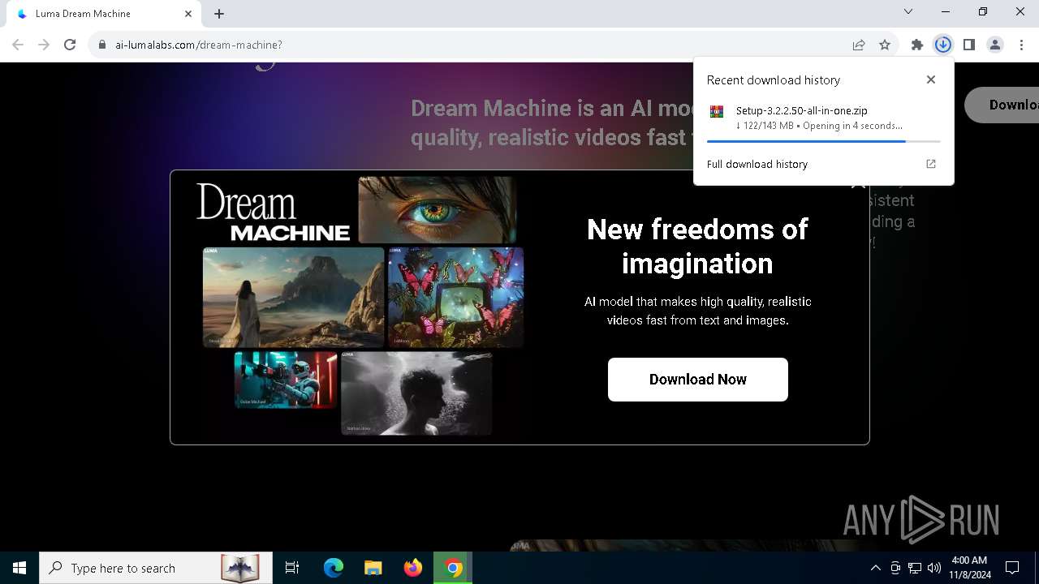Image resolution: width=1039 pixels, height=584 pixels.
Task: Open the Extensions puzzle icon
Action: (917, 45)
